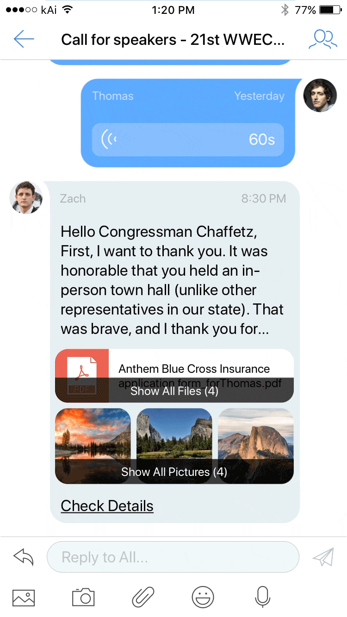Tap Thomas's profile avatar
Viewport: 347px width, 617px height.
[320, 95]
